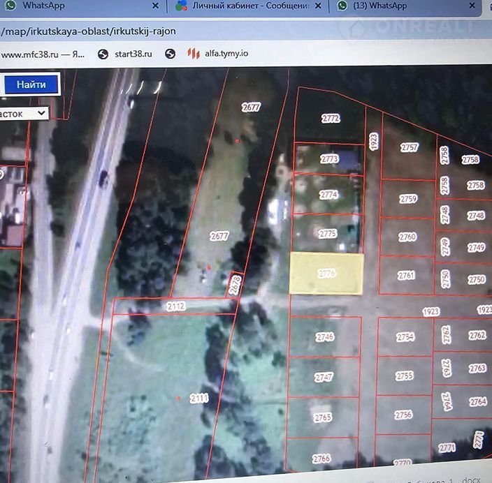Click parcel 2775 on the map
The width and height of the screenshot is (492, 483).
pyautogui.click(x=326, y=234)
